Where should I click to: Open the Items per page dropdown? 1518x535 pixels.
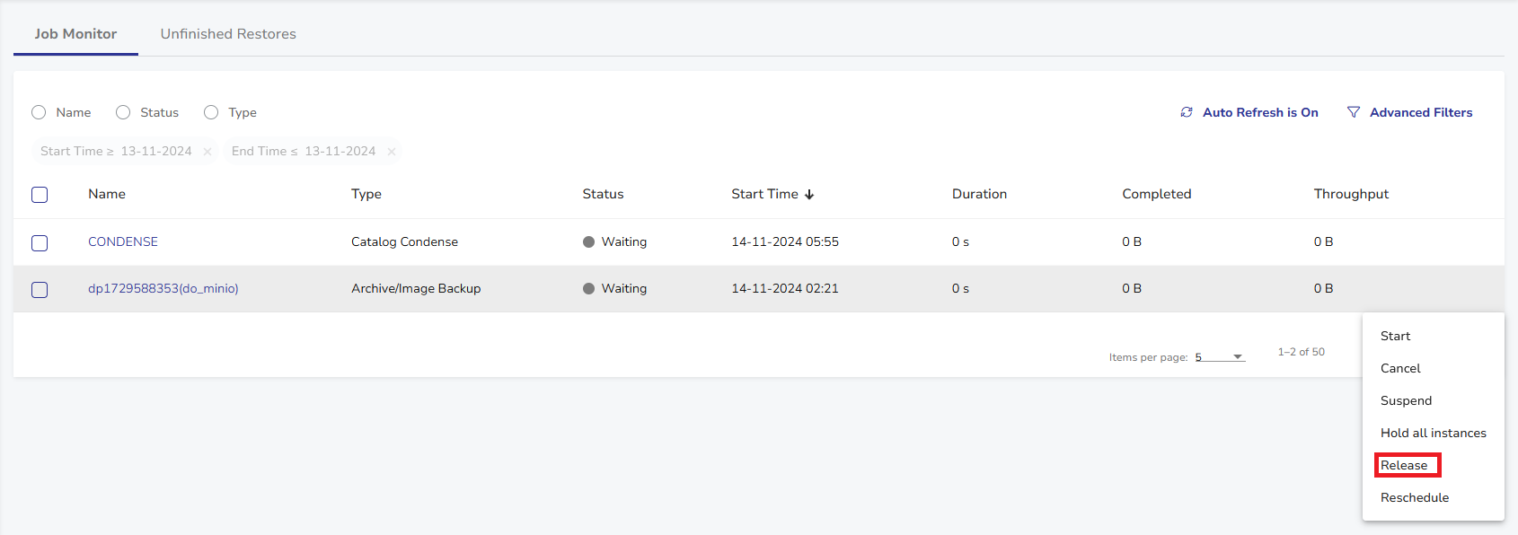point(1219,357)
